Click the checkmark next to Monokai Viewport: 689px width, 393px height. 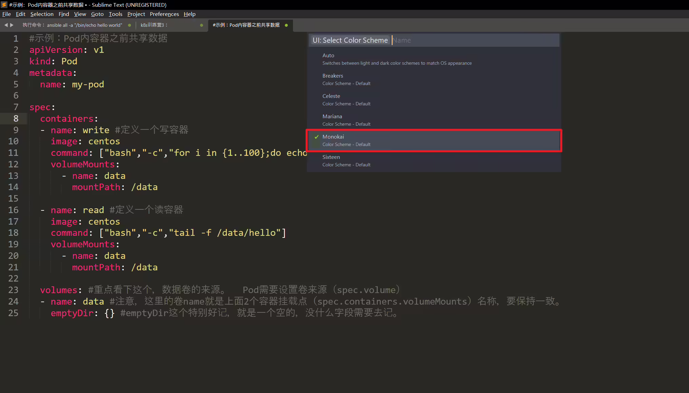316,137
